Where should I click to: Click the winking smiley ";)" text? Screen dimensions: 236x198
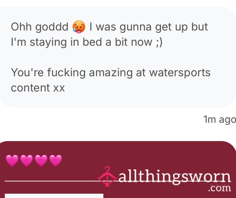pos(159,43)
